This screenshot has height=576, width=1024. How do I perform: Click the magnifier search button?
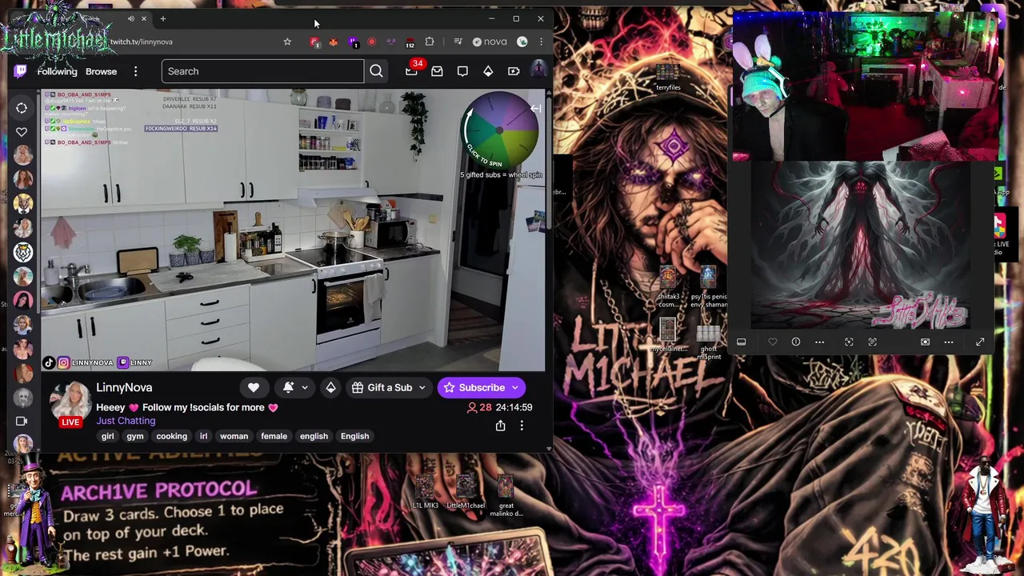tap(376, 71)
